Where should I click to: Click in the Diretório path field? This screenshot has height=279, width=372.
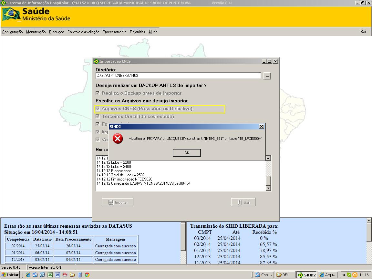coord(178,76)
